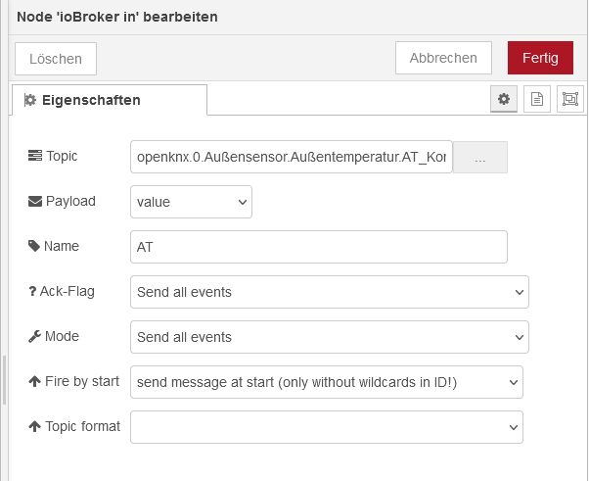Screen dimensions: 589x481
Task: Click the Löschen button
Action: point(56,59)
